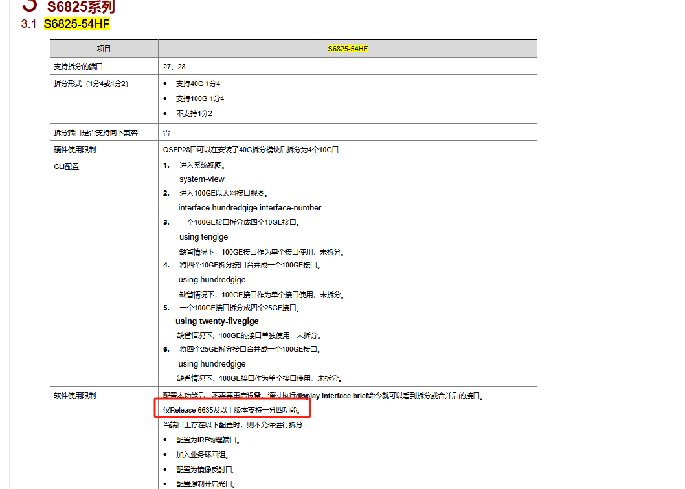Click the system-view command

202,179
